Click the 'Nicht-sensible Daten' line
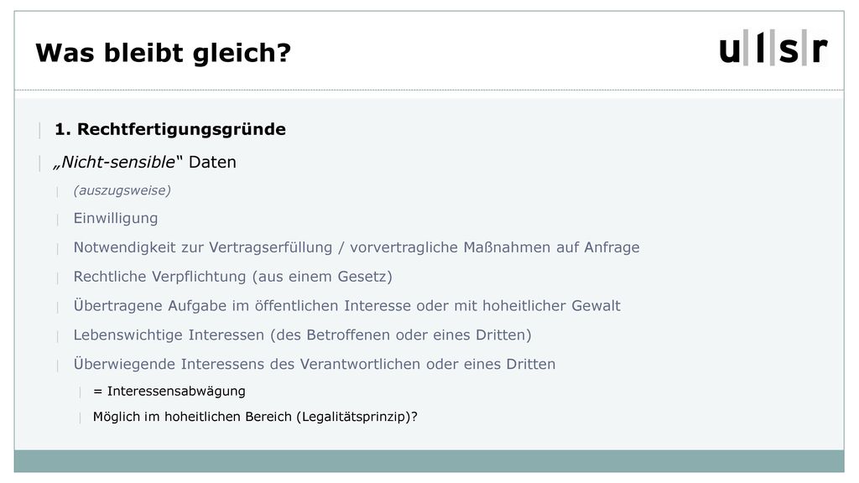The image size is (859, 483). tap(144, 162)
